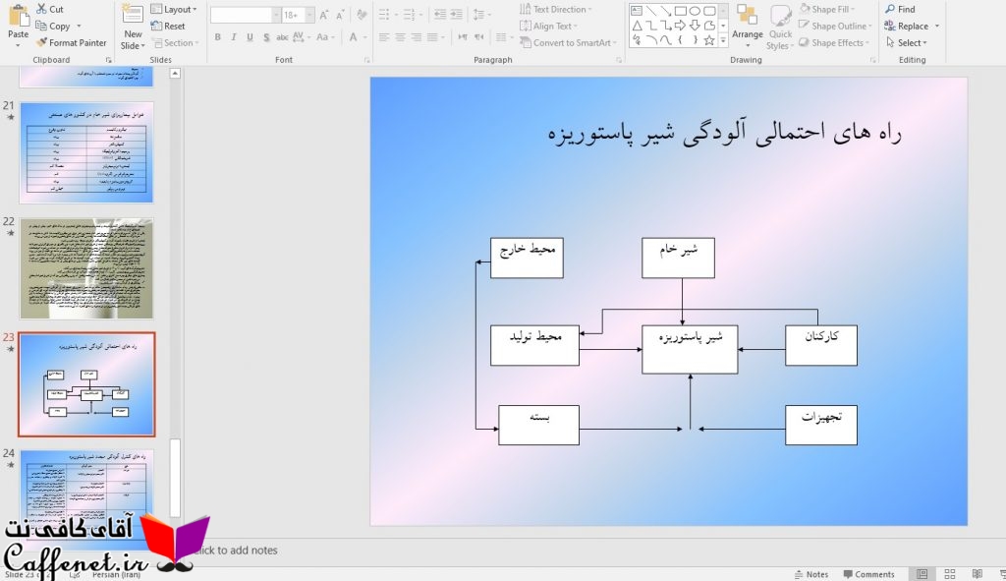Click the font color A icon
Screen dimensions: 1006x581
point(353,37)
